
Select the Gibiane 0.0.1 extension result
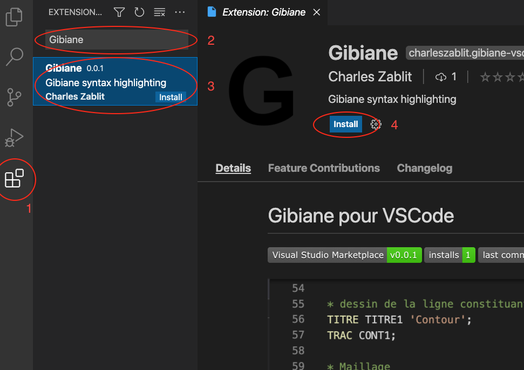(115, 81)
